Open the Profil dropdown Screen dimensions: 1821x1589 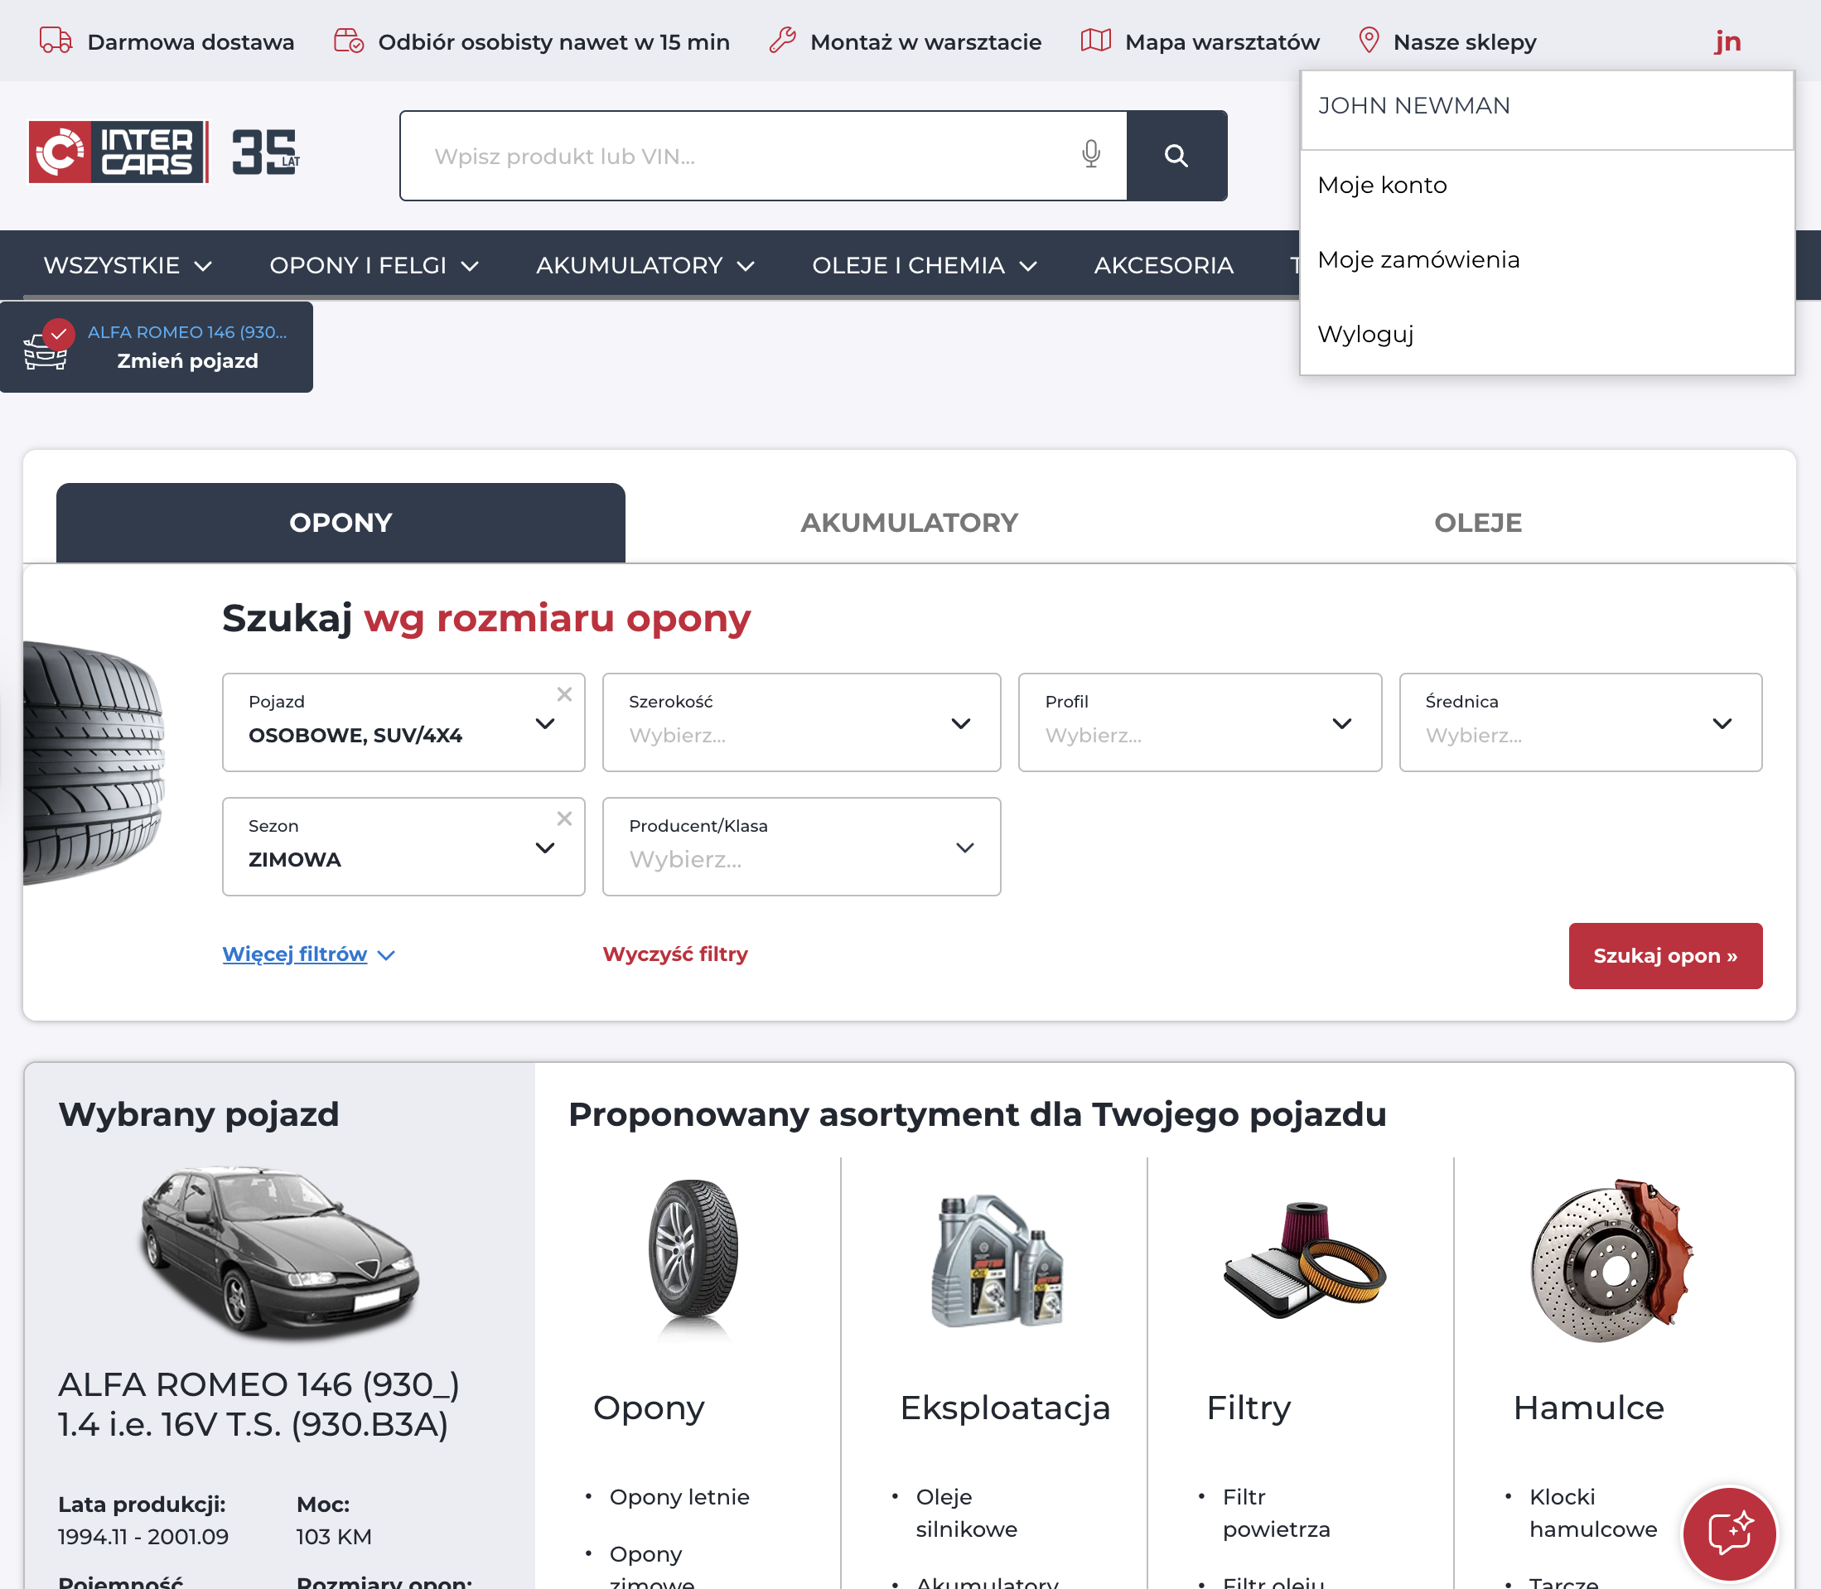pyautogui.click(x=1199, y=722)
